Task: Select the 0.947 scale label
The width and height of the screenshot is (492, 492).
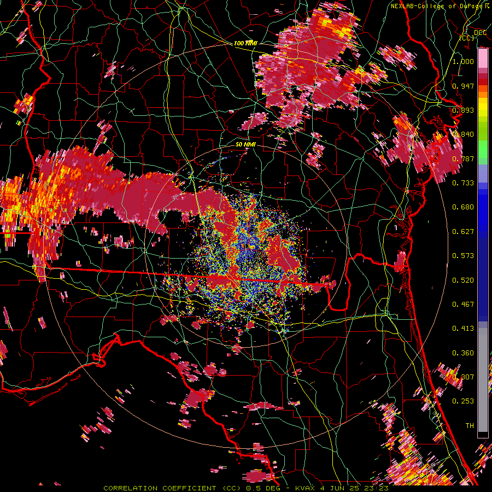Action: coord(463,86)
